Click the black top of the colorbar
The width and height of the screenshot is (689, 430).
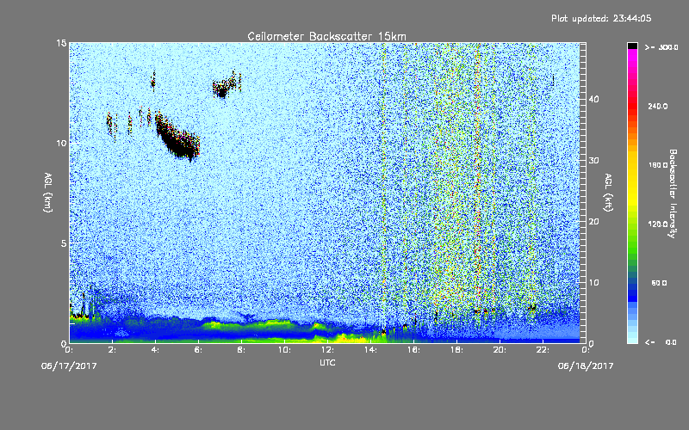pyautogui.click(x=632, y=46)
